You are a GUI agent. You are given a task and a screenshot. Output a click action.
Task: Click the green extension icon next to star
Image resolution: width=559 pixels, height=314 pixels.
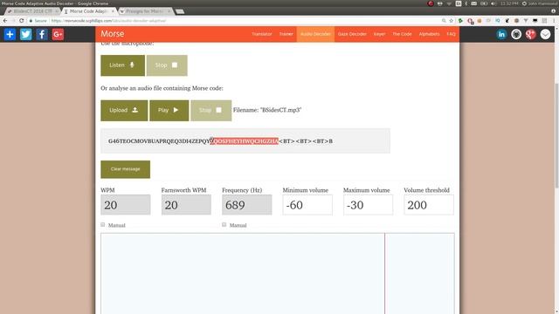(460, 21)
